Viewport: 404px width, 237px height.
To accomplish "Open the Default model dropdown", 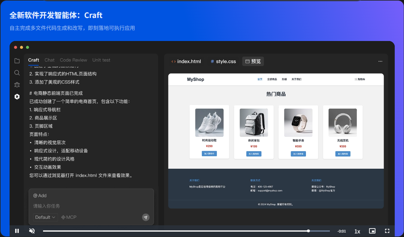I will coord(45,217).
